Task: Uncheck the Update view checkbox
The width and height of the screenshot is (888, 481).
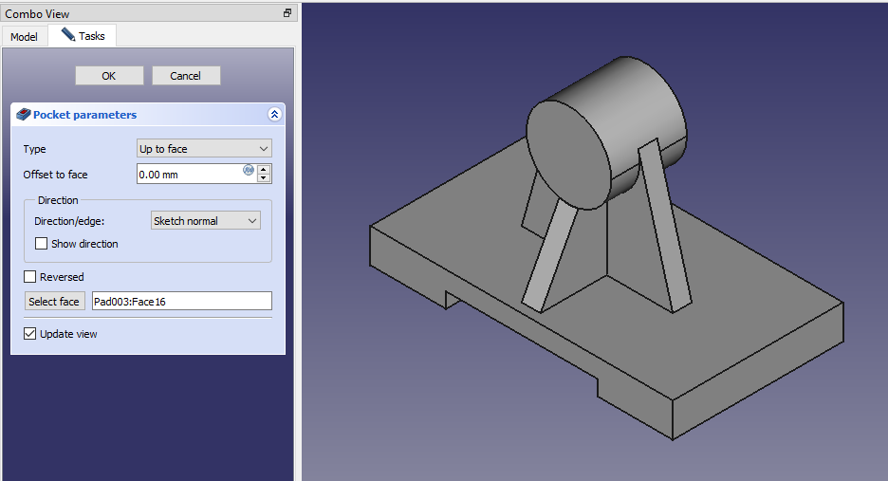Action: [30, 334]
